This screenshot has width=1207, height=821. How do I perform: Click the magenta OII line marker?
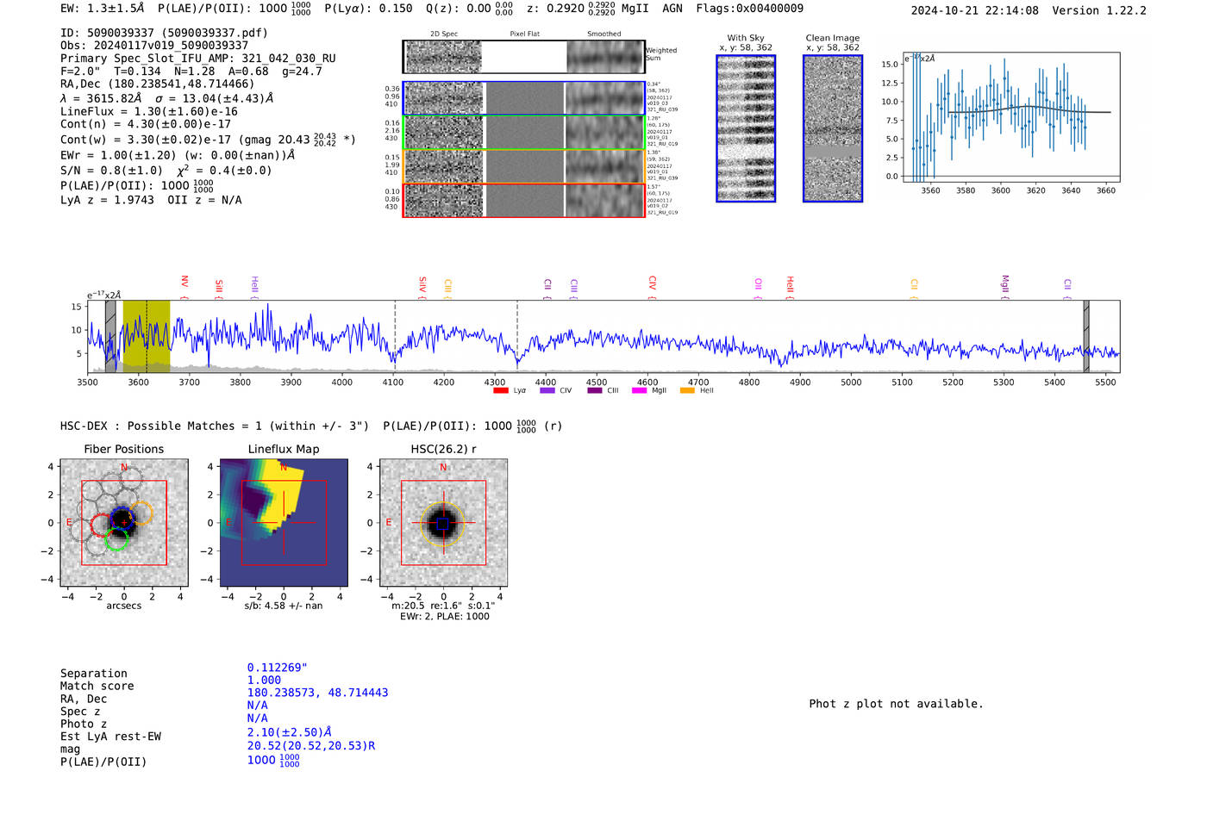pos(758,285)
